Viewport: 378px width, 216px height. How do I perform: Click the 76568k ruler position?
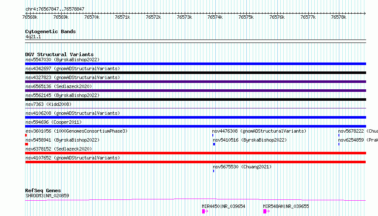[x=30, y=17]
